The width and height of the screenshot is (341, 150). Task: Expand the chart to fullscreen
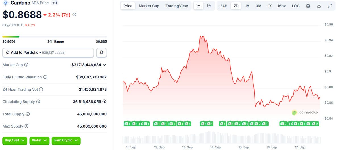tap(330, 6)
